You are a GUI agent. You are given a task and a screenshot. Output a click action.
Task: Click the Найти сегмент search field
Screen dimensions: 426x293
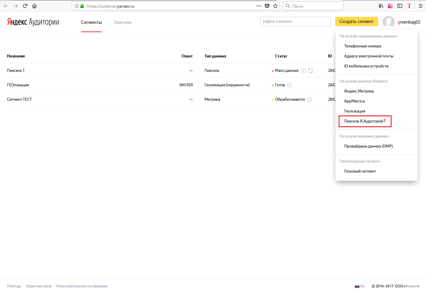(x=295, y=21)
